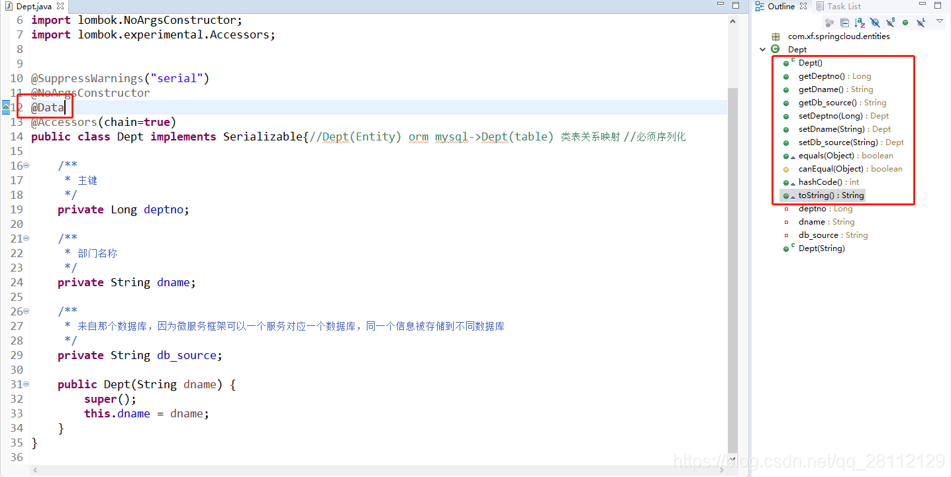Click the red private icon of deptno field
951x477 pixels.
786,209
